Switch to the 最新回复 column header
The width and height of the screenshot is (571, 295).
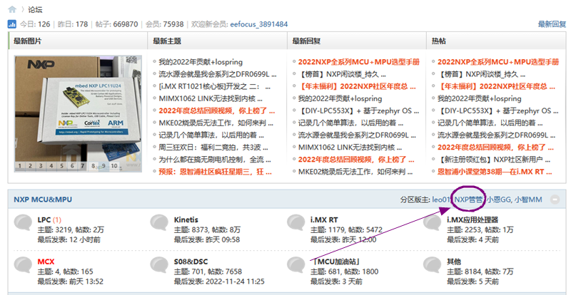click(x=306, y=41)
